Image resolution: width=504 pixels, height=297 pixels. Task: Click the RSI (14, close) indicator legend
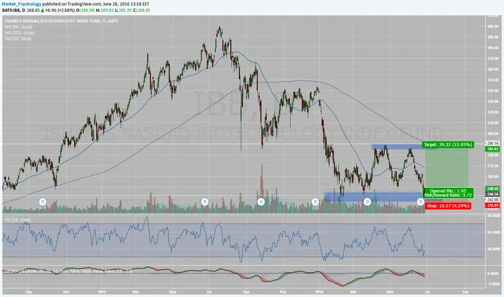(x=18, y=220)
